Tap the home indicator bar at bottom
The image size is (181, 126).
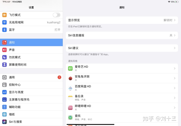click(90, 124)
